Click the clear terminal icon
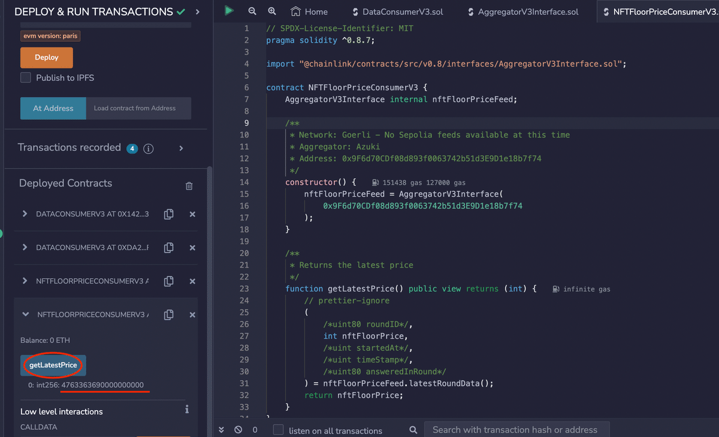This screenshot has height=437, width=719. coord(238,430)
